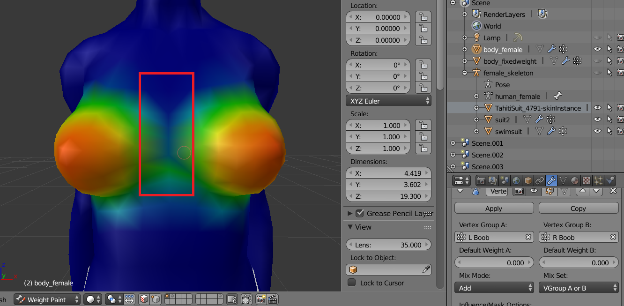Open the viewport shading dropdown

point(93,299)
